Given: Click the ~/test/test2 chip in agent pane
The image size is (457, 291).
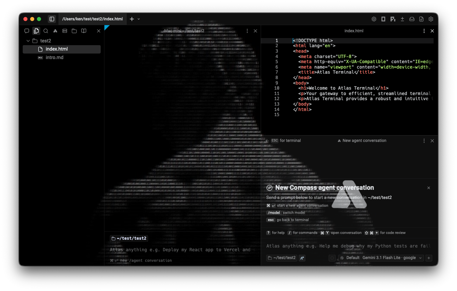Looking at the screenshot, I should click(282, 258).
